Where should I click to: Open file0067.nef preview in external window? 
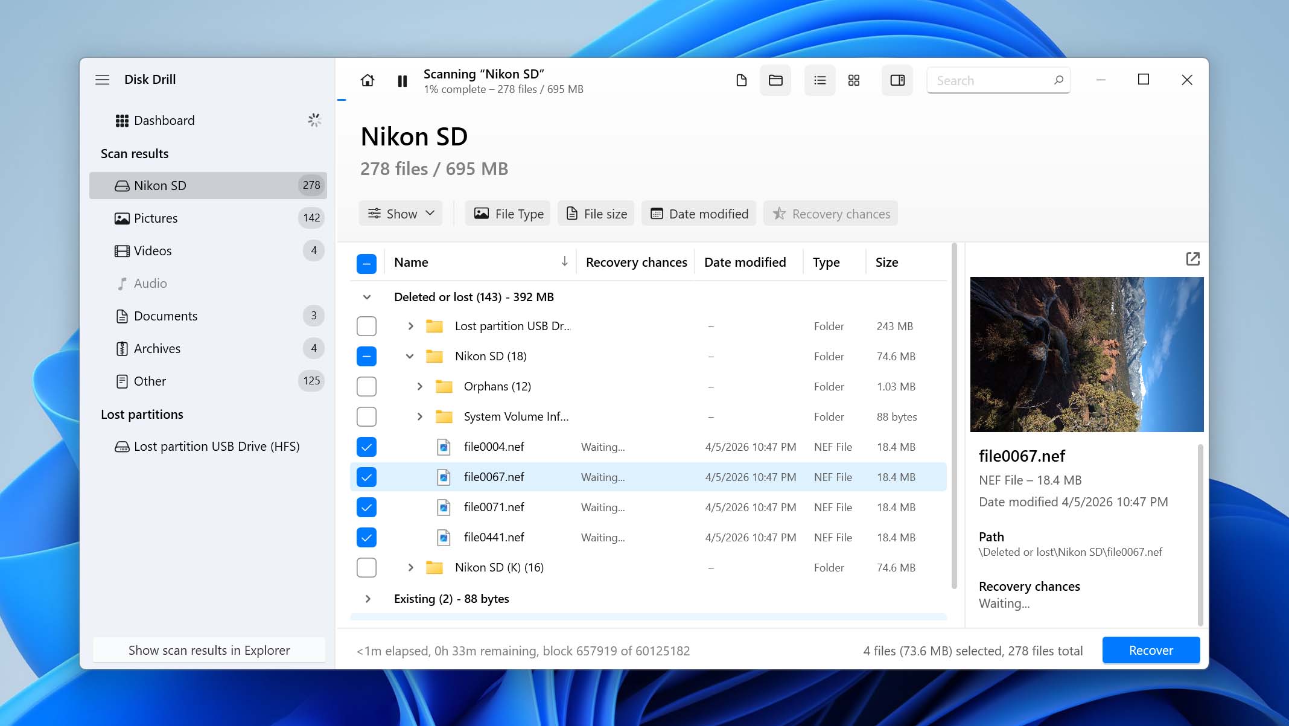[x=1193, y=258]
